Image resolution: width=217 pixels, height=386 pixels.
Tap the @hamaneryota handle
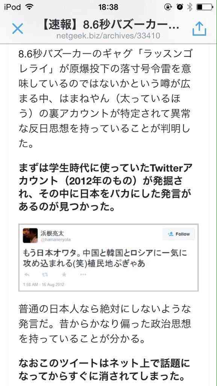point(55,240)
